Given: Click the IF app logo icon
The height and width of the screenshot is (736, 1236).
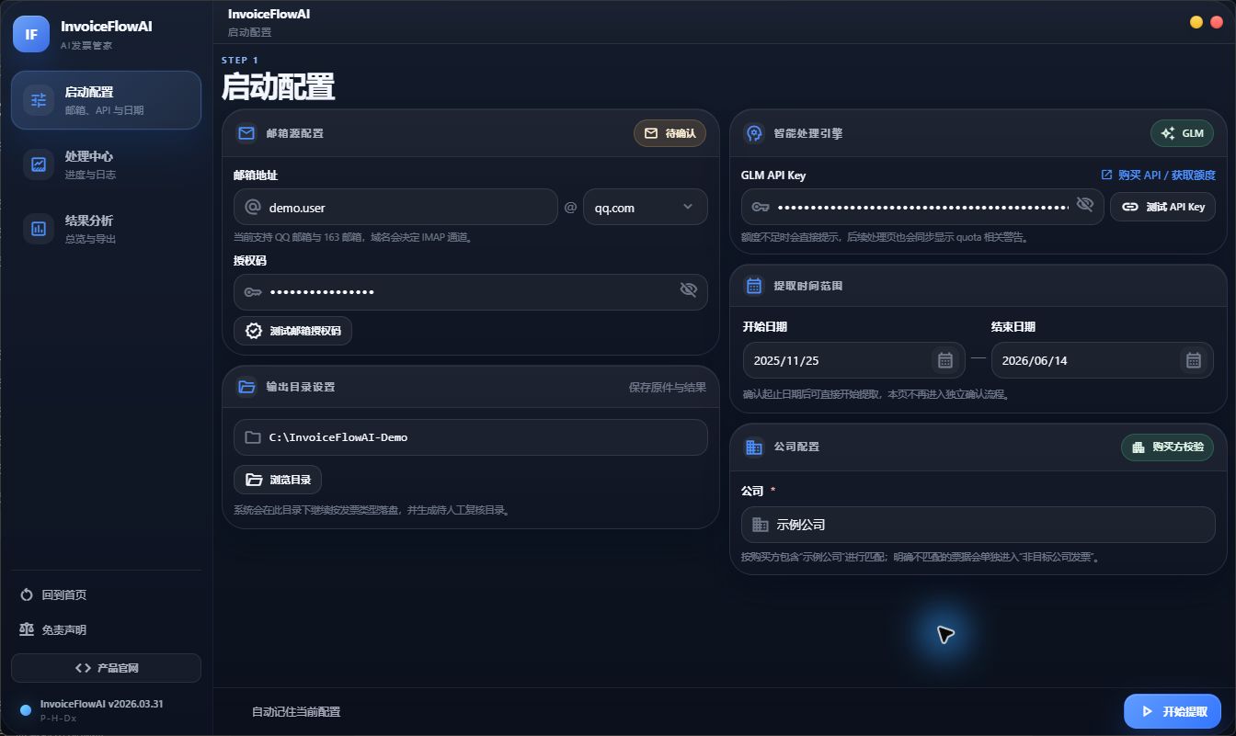Looking at the screenshot, I should click(x=31, y=34).
